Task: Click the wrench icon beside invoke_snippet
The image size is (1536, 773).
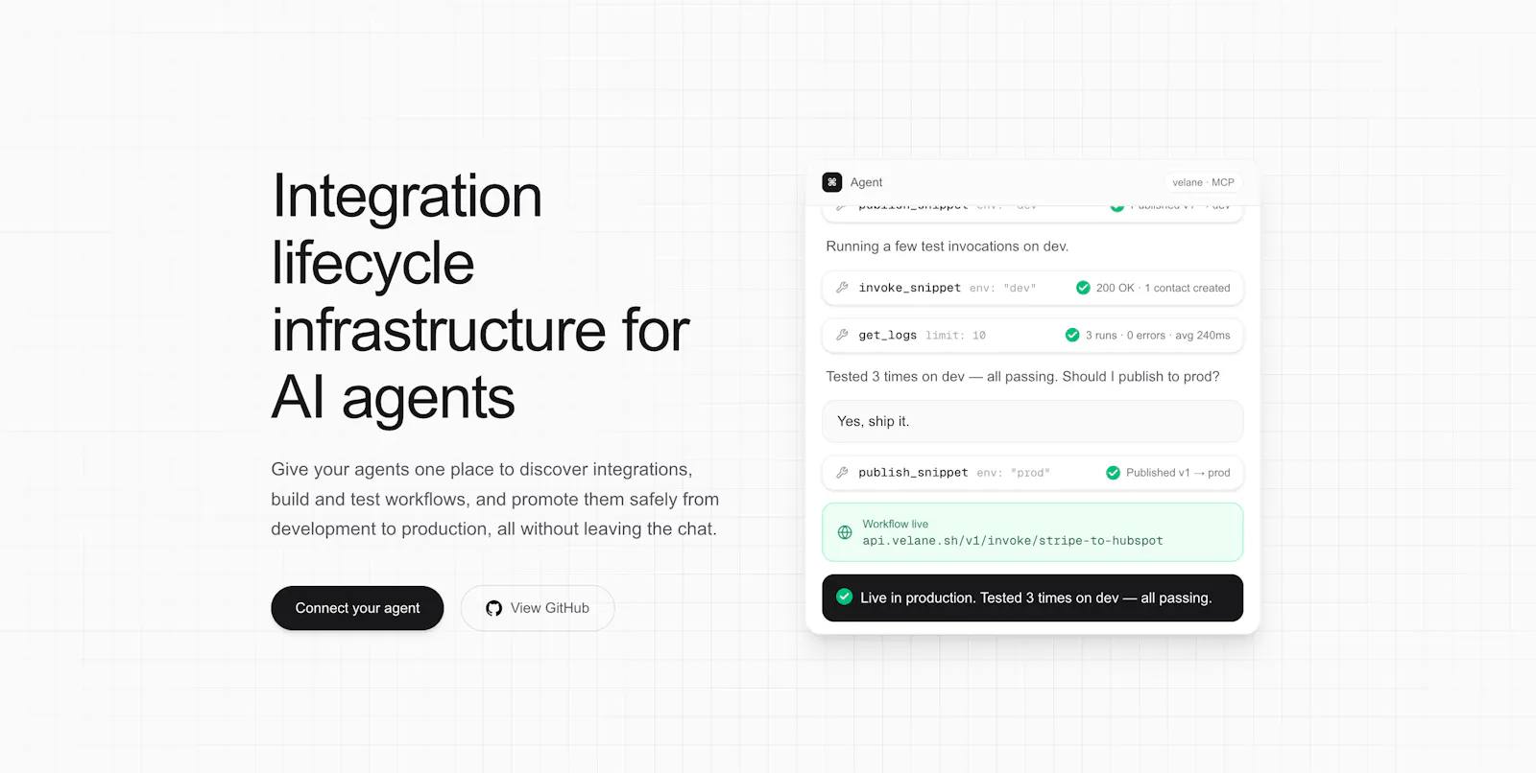Action: point(842,288)
